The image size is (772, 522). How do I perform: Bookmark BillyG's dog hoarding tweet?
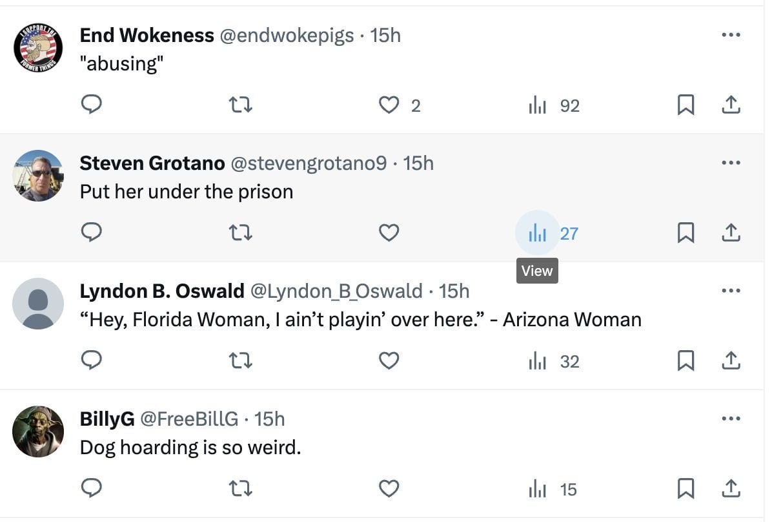(686, 488)
